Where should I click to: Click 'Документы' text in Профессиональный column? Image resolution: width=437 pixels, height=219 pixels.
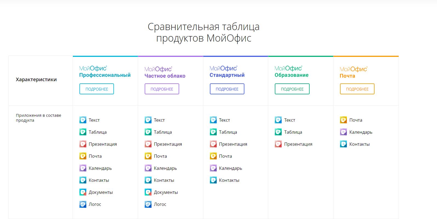101,192
